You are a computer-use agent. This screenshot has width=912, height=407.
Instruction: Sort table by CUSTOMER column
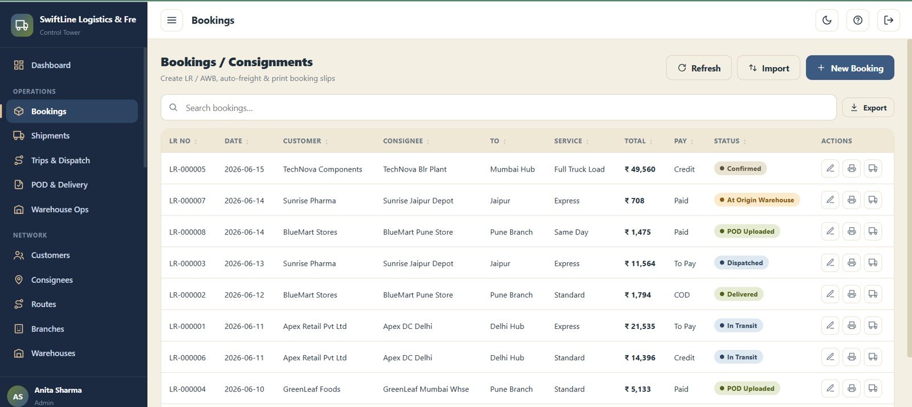point(306,141)
